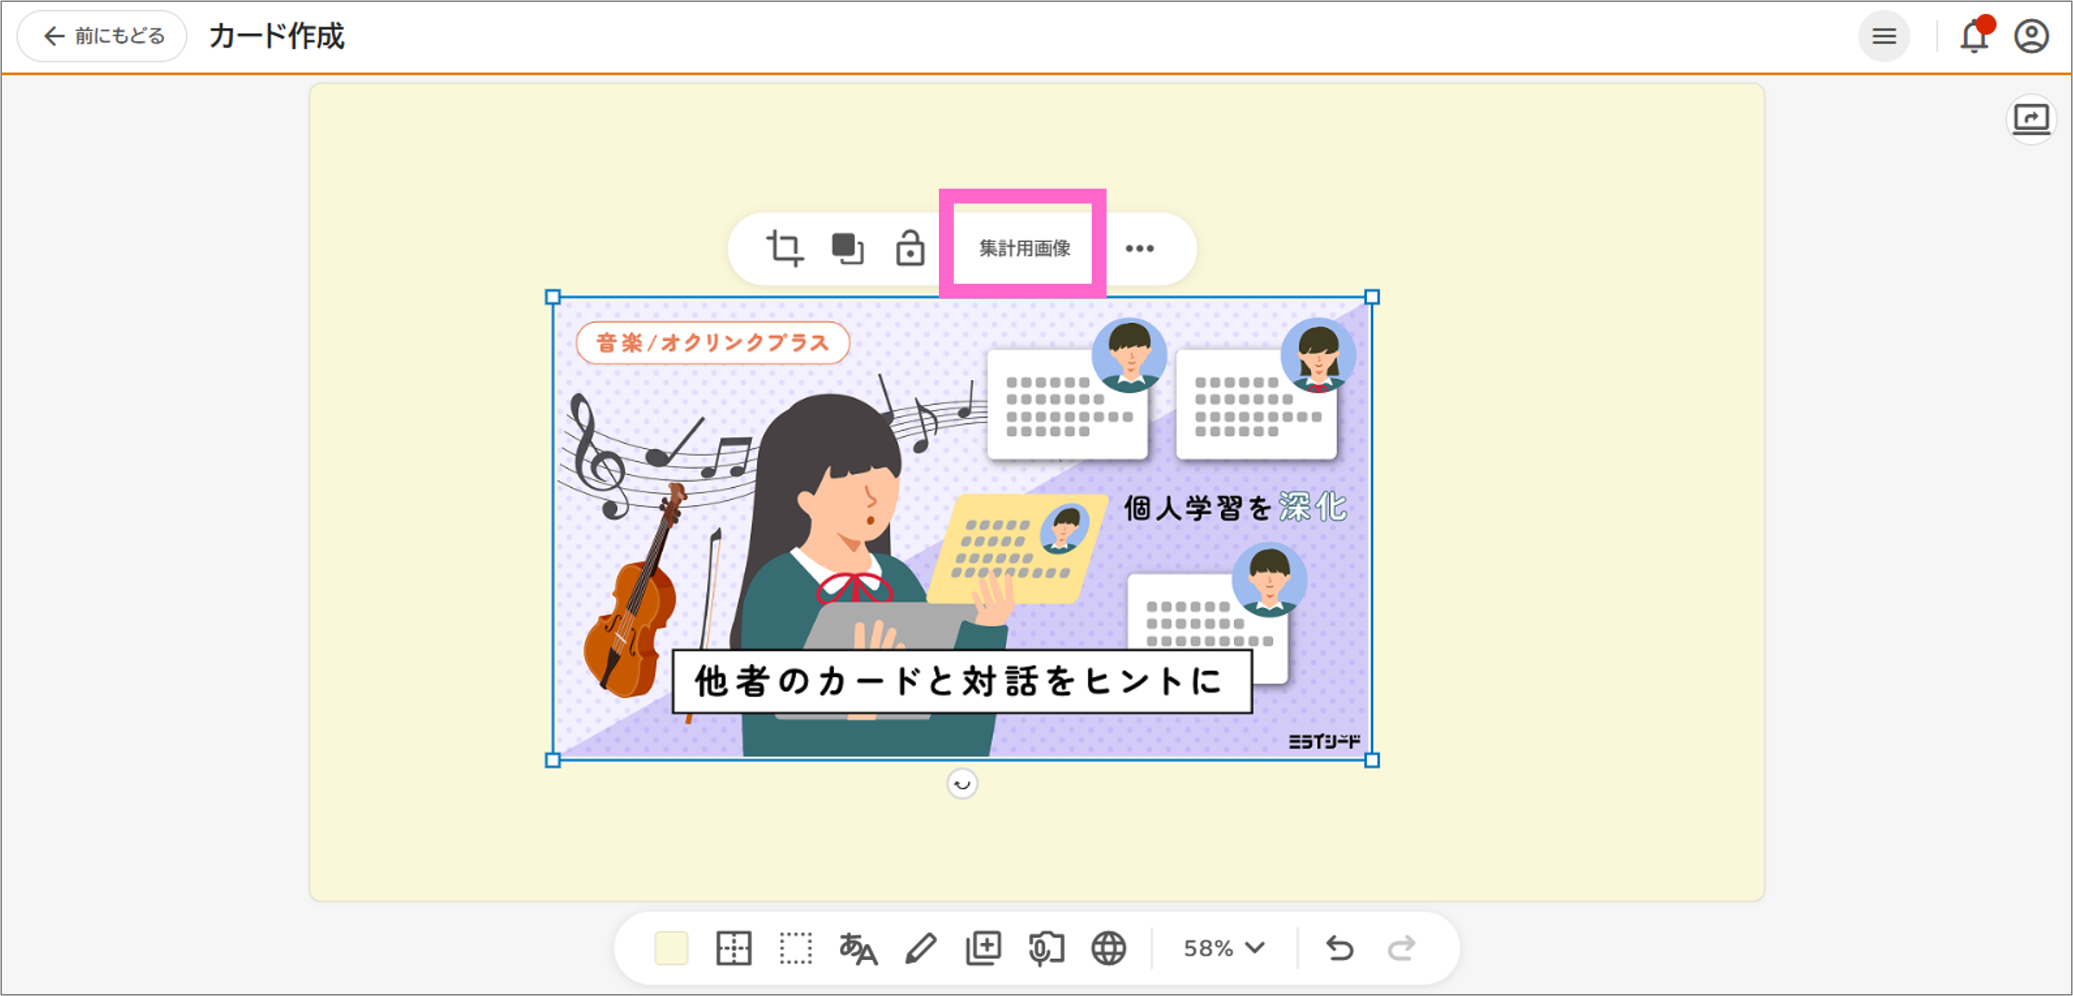This screenshot has height=996, width=2073.
Task: Open the web browser tool (globe icon)
Action: [x=1108, y=948]
